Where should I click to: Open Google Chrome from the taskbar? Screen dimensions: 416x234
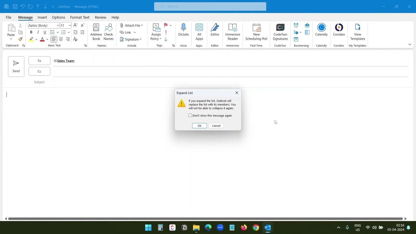256,227
